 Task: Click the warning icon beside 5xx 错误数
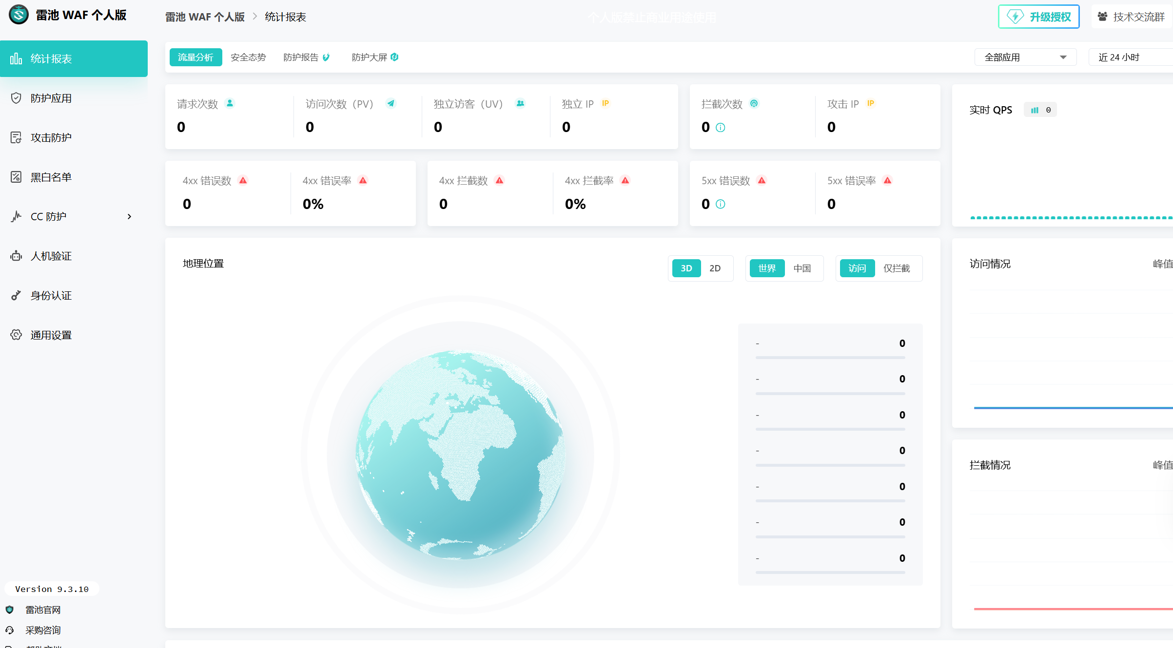click(762, 180)
